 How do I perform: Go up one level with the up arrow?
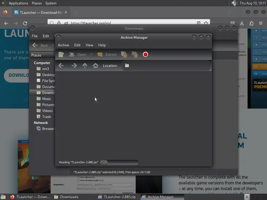pyautogui.click(x=85, y=65)
